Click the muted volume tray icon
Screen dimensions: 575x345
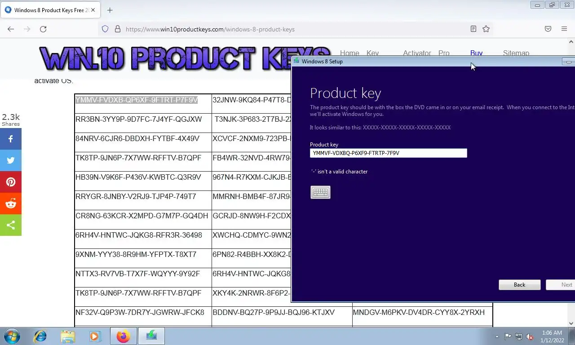tap(530, 336)
